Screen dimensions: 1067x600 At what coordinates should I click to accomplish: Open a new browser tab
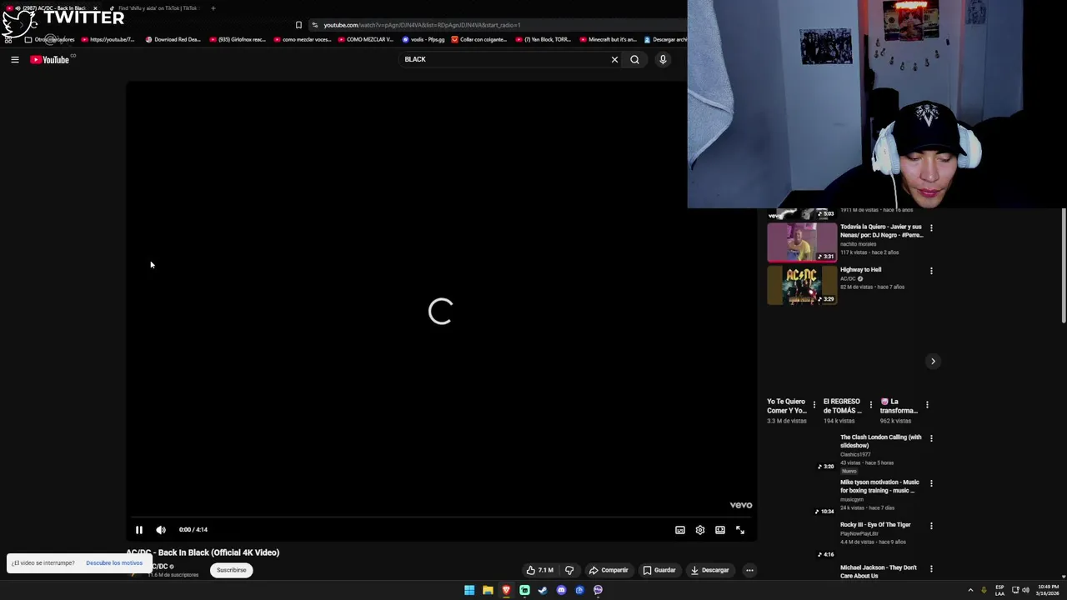213,8
